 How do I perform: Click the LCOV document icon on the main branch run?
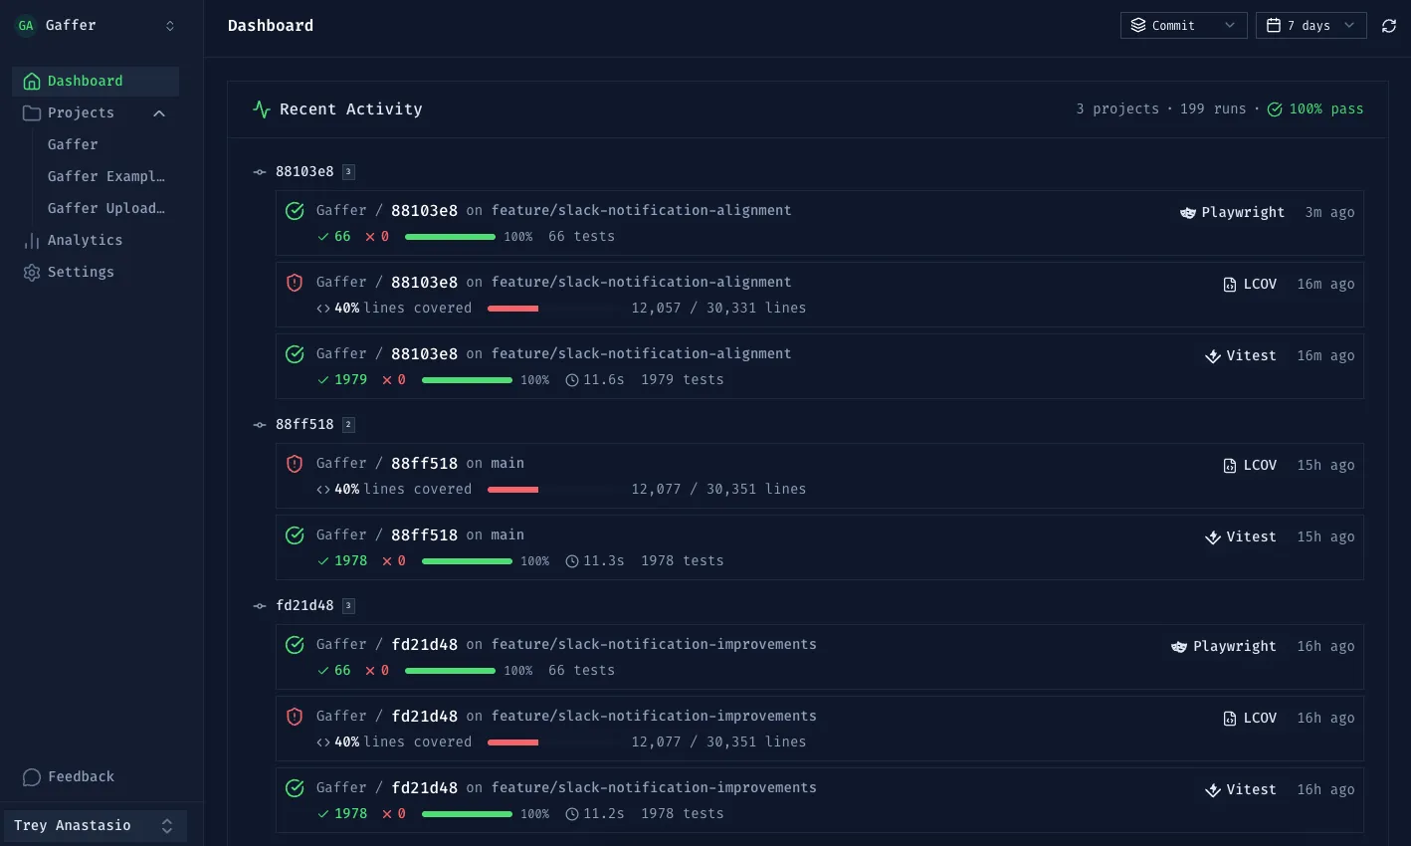coord(1230,465)
